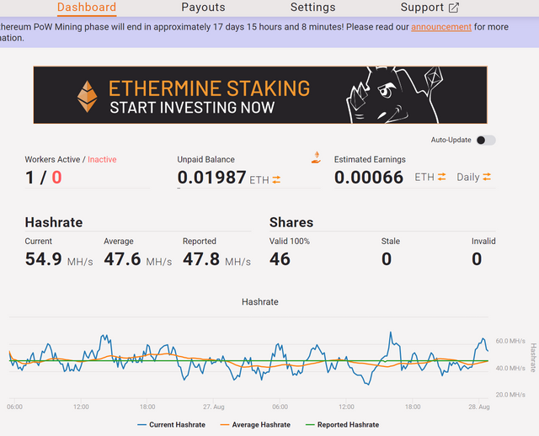Toggle the Reported Hashrate legend entry
539x436 pixels.
tap(342, 425)
